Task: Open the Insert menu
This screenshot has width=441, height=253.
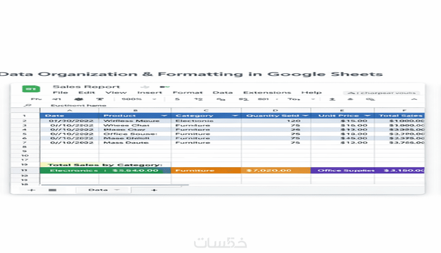Action: (x=149, y=92)
